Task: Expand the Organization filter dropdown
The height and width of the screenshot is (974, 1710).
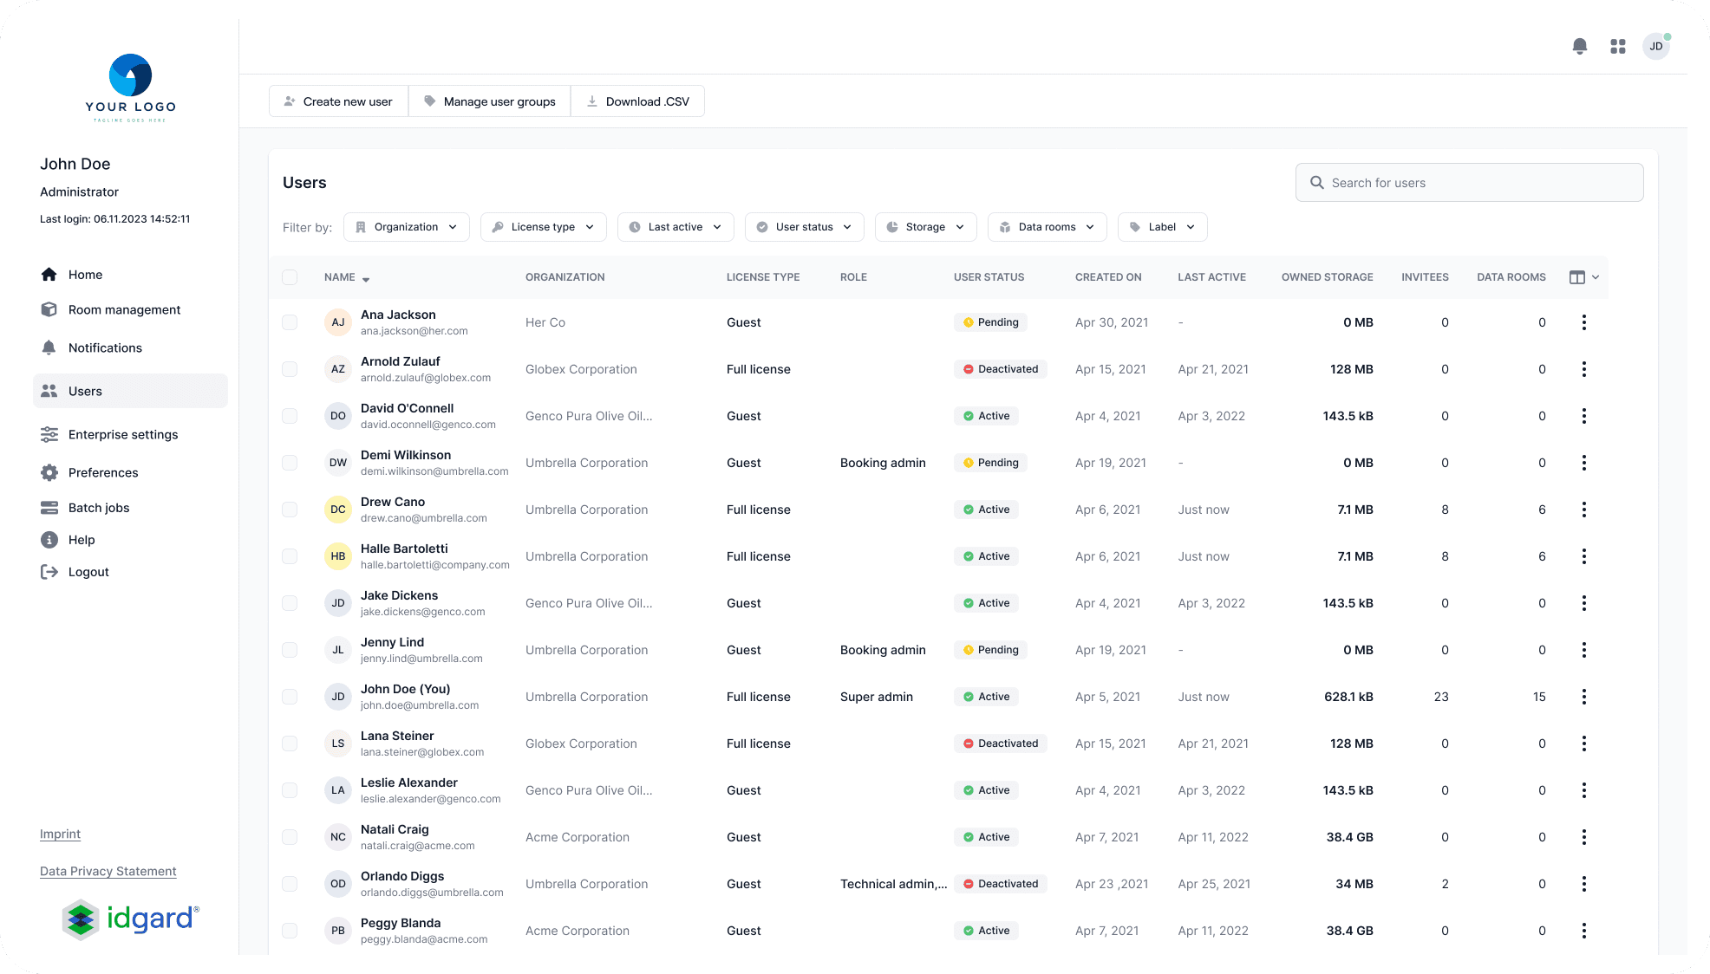Action: click(x=407, y=227)
